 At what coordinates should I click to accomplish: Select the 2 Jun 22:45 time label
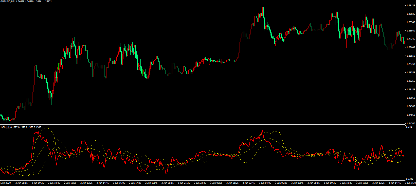tap(200, 183)
